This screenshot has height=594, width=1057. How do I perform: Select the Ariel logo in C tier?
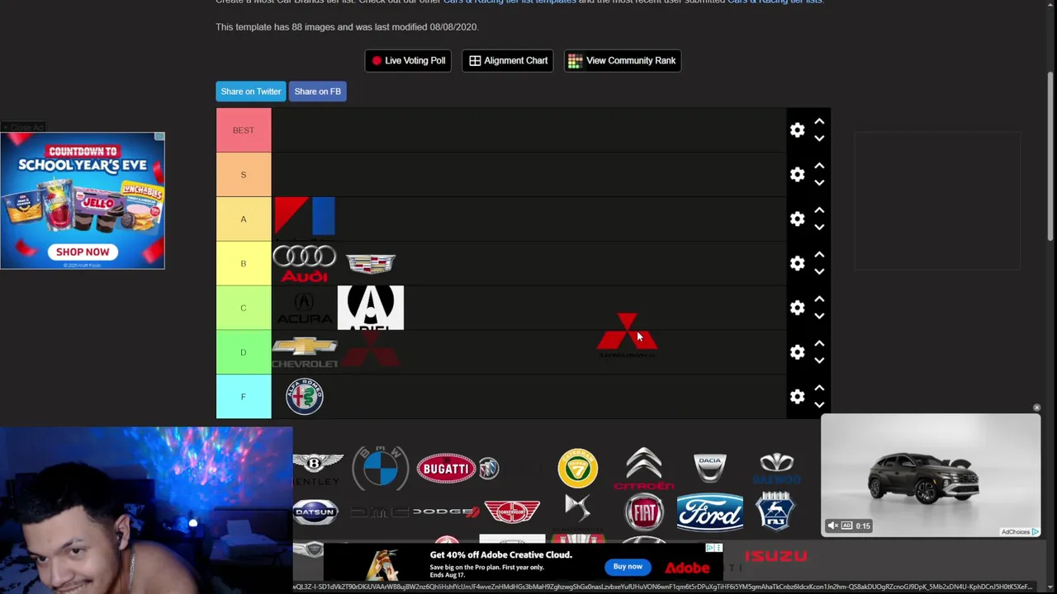point(371,308)
